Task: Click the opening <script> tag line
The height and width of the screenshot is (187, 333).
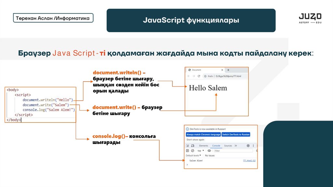Action: tap(23, 95)
